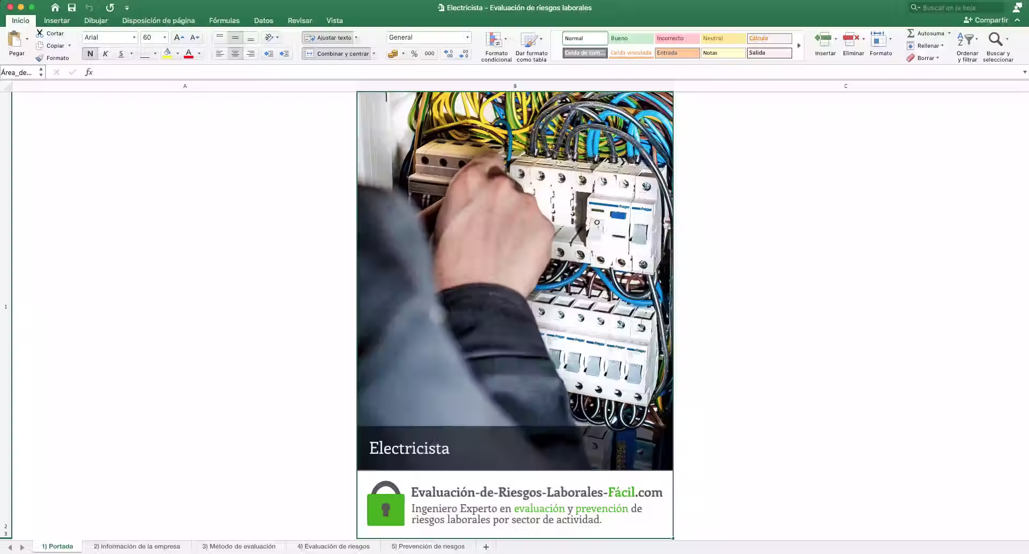Open the General number format dropdown

pyautogui.click(x=466, y=38)
